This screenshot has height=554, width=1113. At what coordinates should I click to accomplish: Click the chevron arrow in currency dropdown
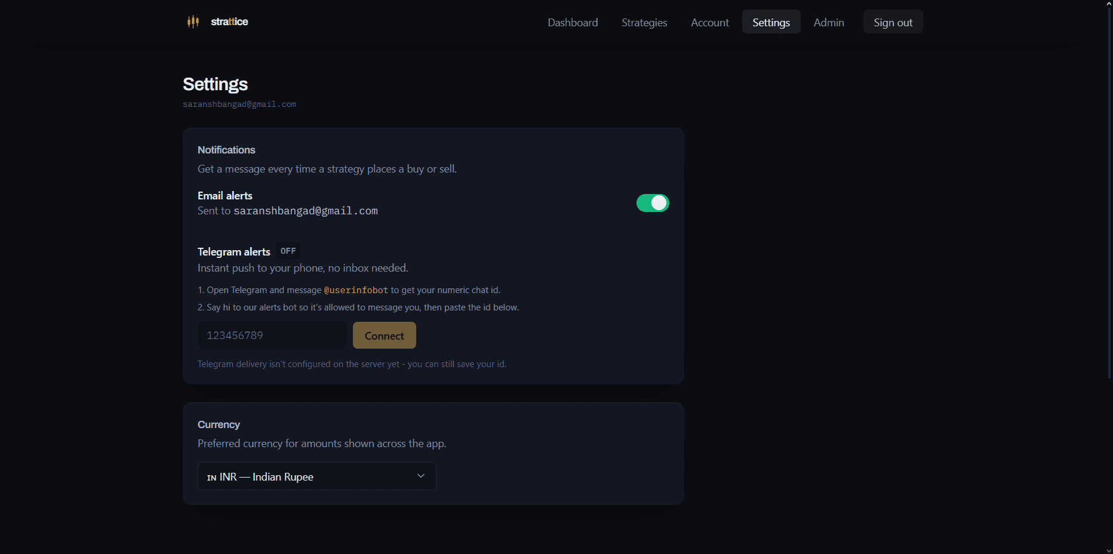tap(421, 476)
